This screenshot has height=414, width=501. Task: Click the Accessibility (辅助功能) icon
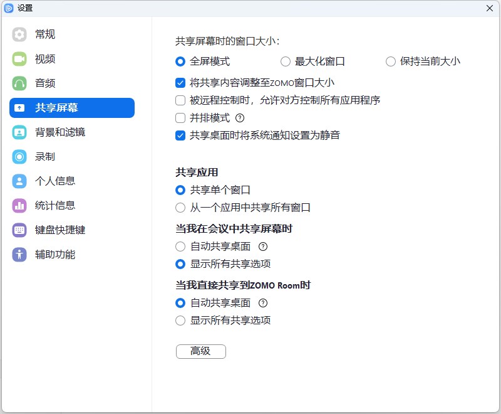19,255
